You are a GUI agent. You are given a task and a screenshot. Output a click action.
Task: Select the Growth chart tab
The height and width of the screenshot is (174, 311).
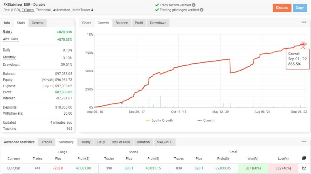click(103, 23)
